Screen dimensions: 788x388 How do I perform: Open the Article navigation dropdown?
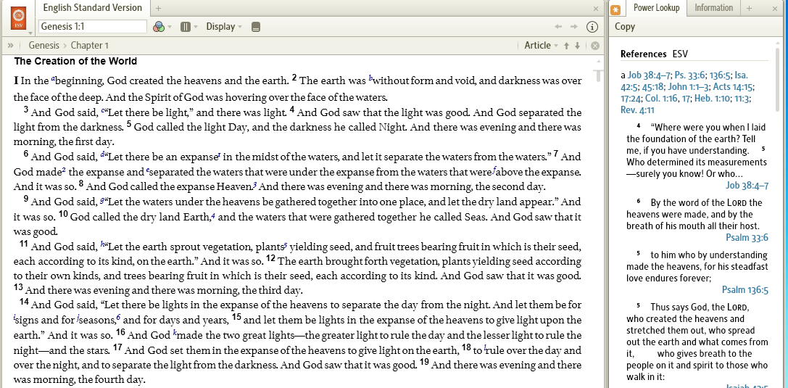pyautogui.click(x=541, y=45)
